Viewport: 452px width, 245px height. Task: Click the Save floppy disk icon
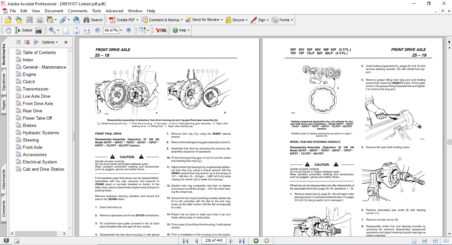pyautogui.click(x=29, y=20)
